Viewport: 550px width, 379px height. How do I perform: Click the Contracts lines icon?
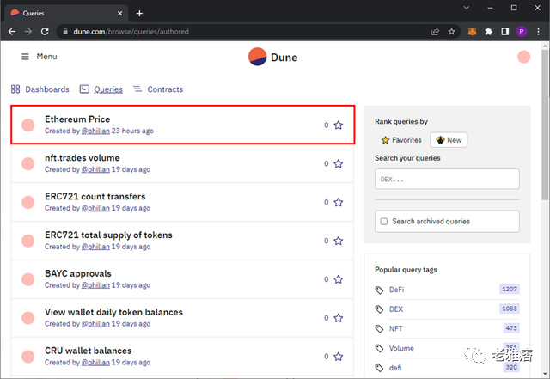(137, 89)
